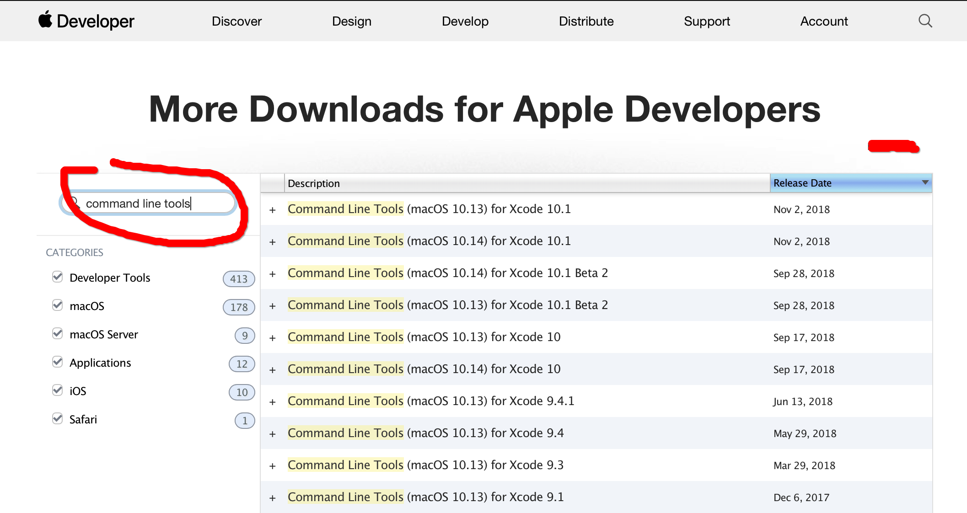Screen dimensions: 967x513
Task: Select Command Line Tools (macOS 10.14) Xcode 10.1 Beta 2
Action: 448,273
